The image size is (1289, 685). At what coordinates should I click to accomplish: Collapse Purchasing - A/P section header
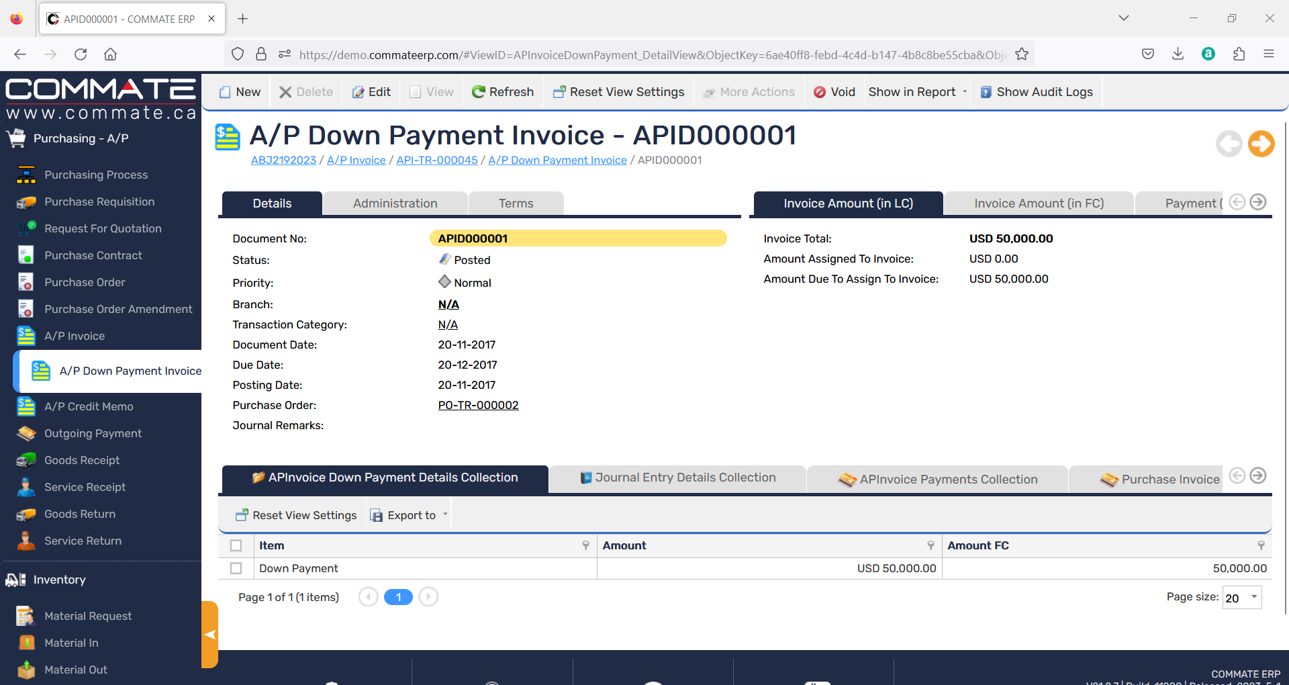[81, 138]
